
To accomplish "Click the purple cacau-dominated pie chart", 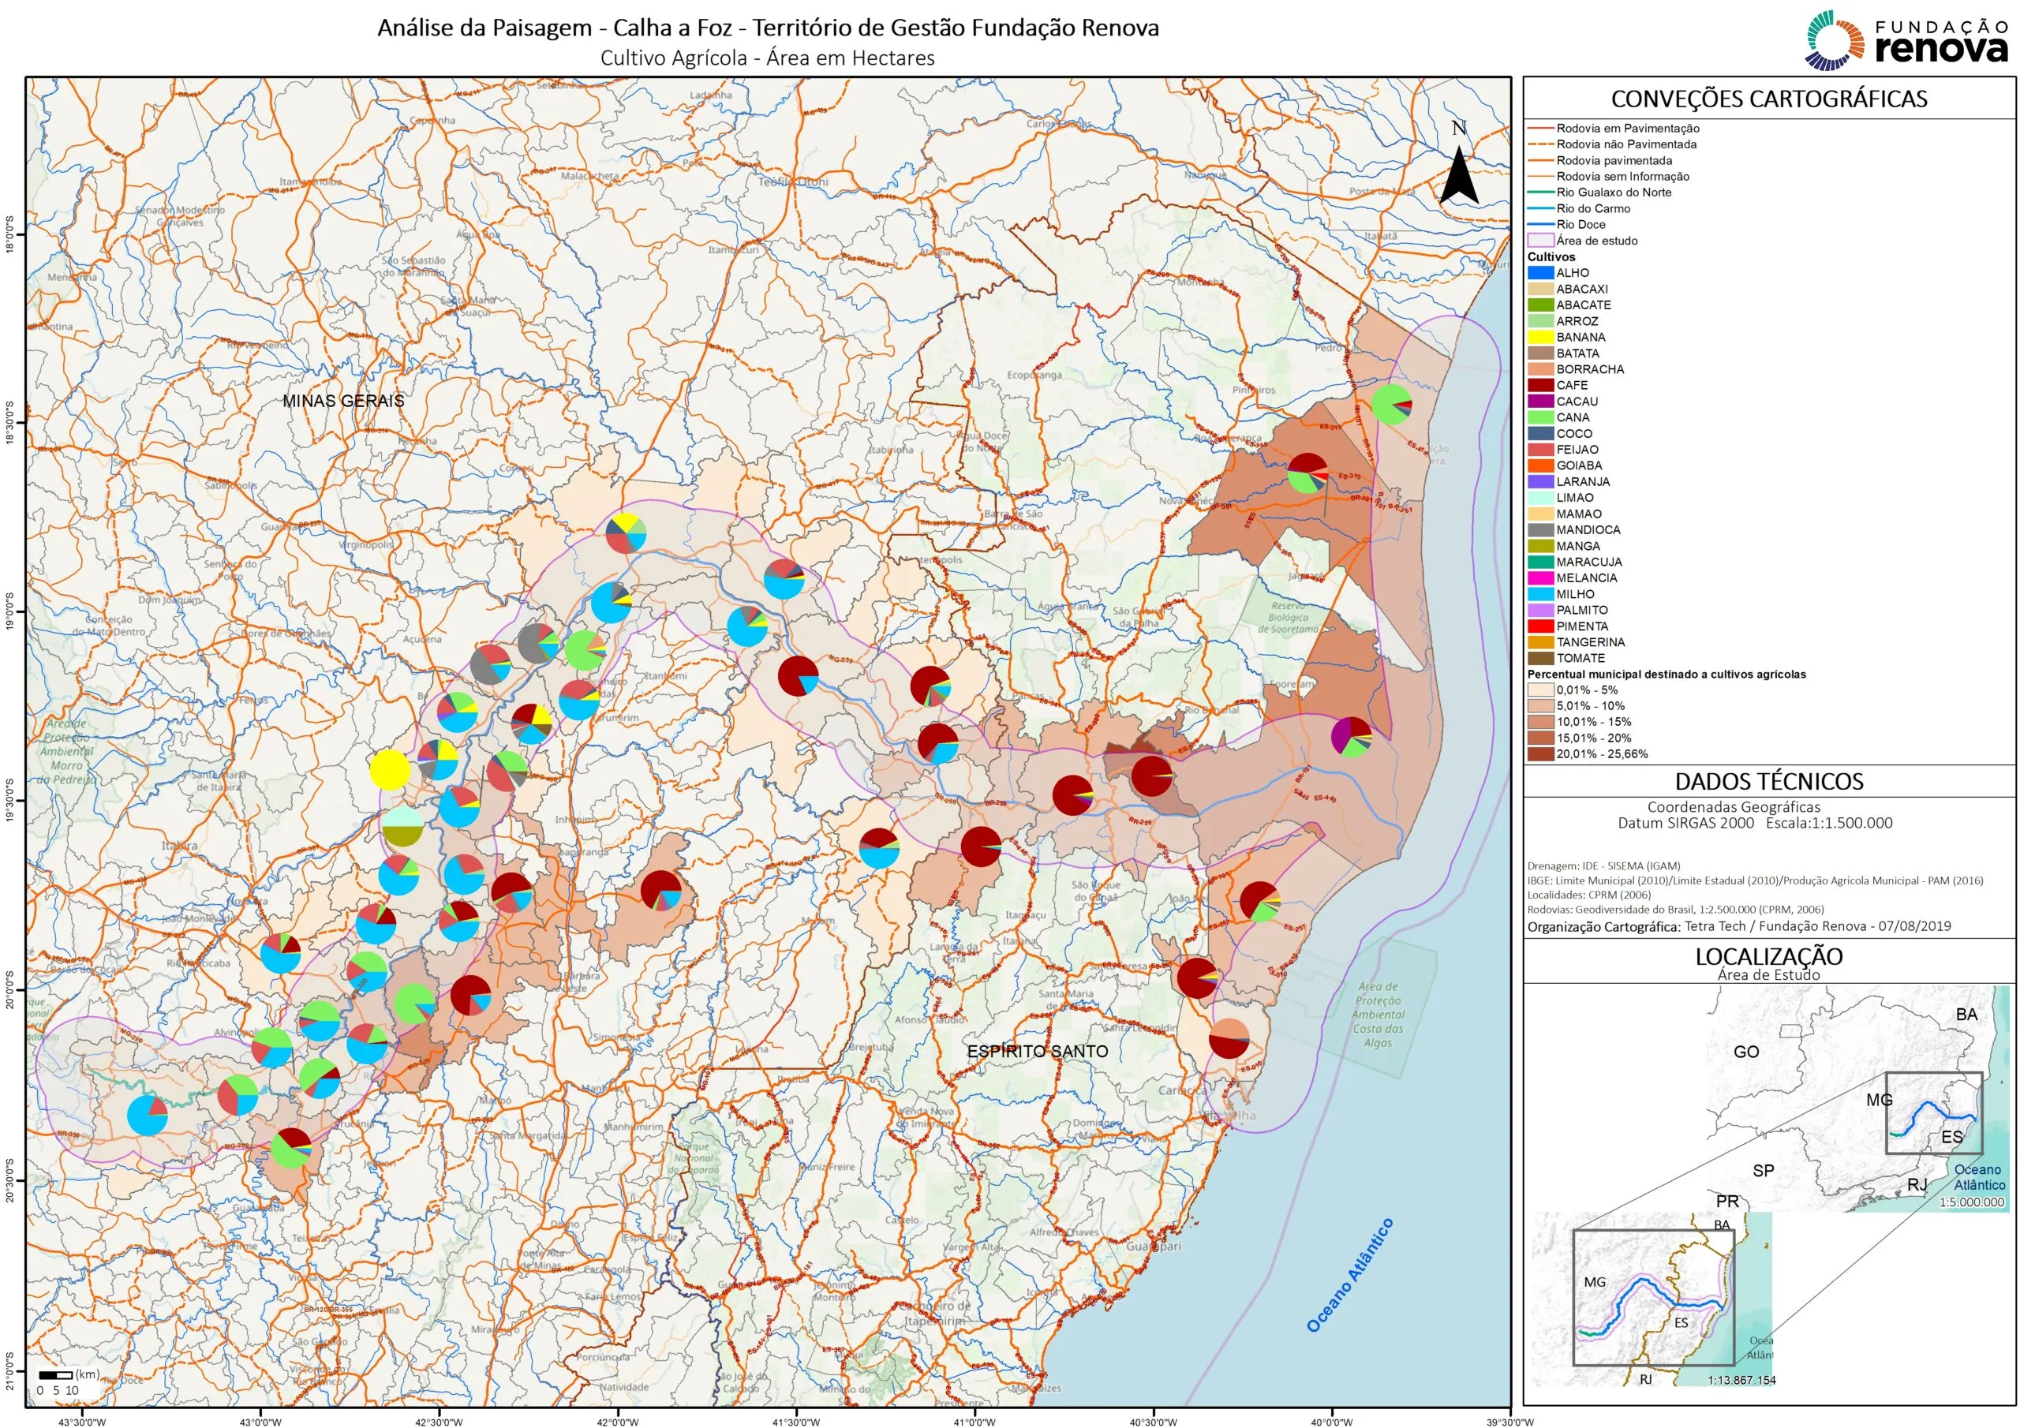I will [1352, 736].
